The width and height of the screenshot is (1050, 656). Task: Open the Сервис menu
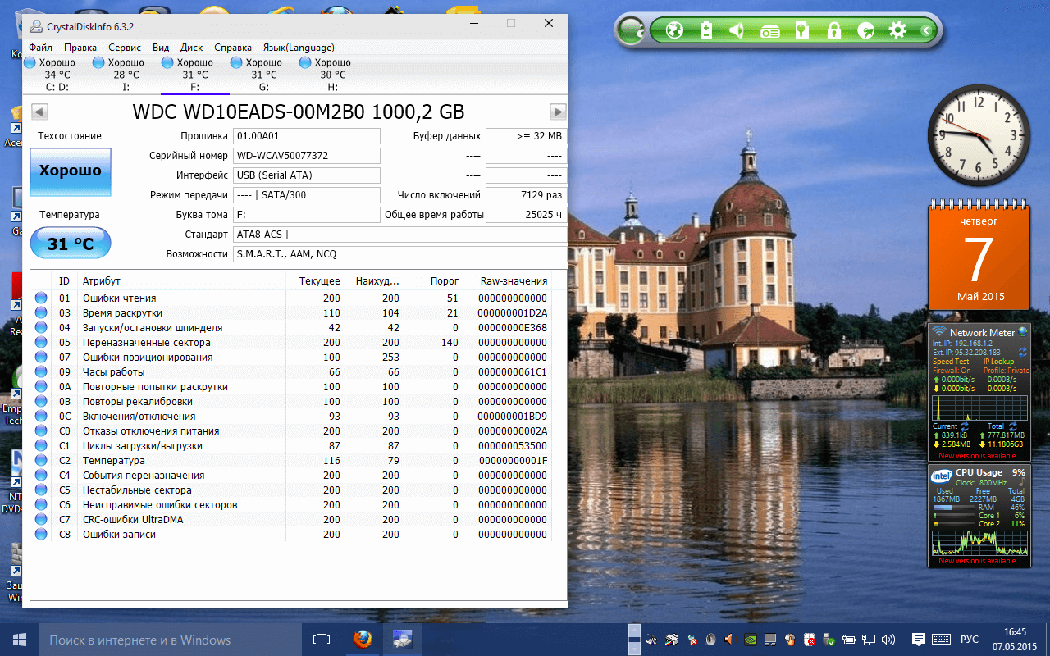coord(125,48)
